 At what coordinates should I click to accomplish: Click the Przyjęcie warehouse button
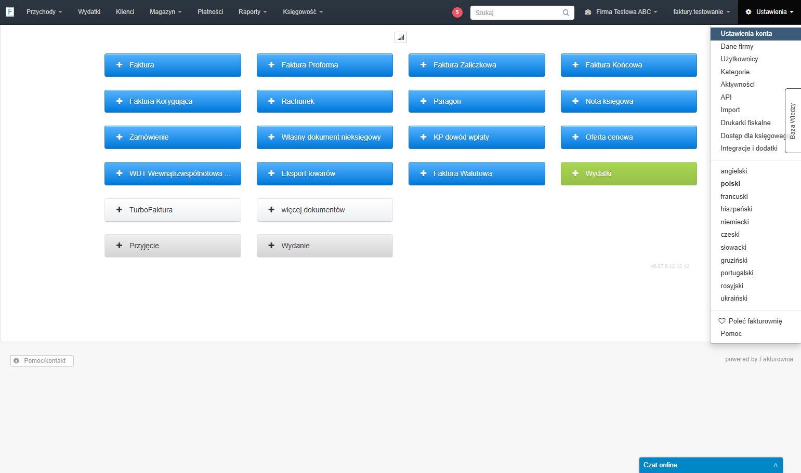173,246
